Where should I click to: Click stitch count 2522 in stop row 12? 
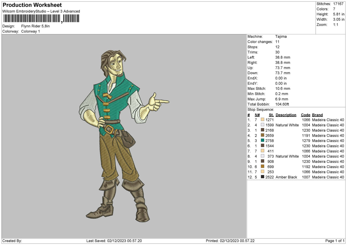pos(270,177)
